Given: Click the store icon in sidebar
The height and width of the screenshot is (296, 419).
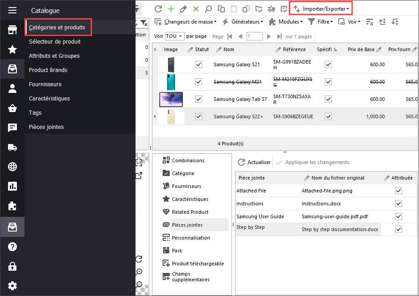Looking at the screenshot, I should [12, 30].
